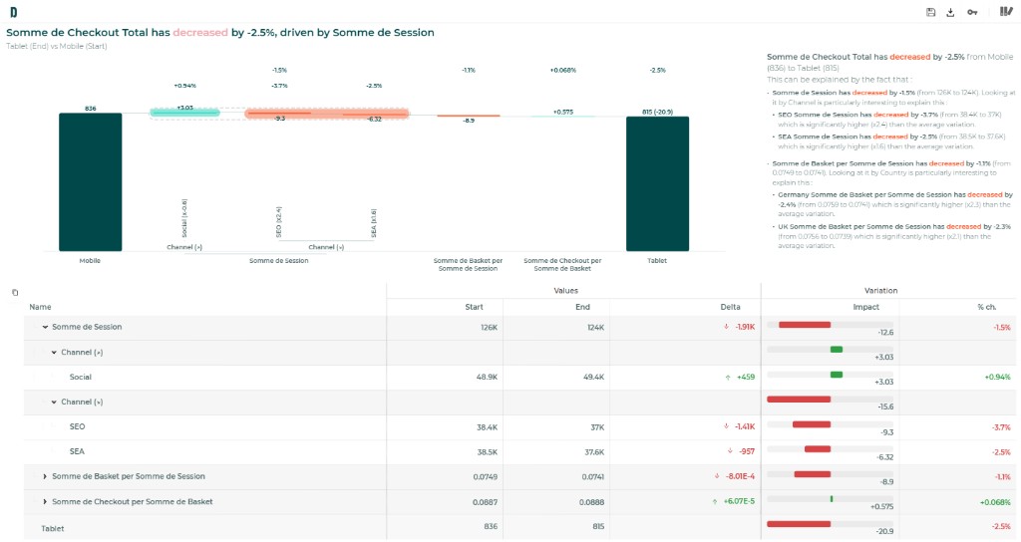Click the red SEO -9.3 waterfall segment
1021x542 pixels.
279,114
